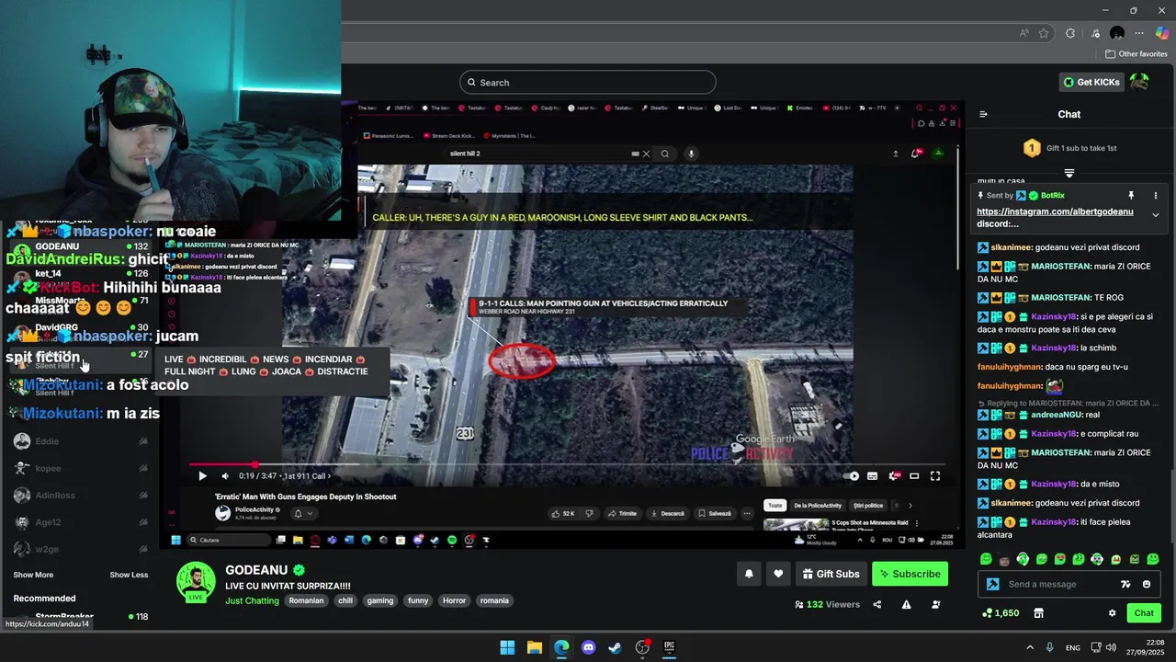Open the emoji picker in message box
This screenshot has width=1176, height=662.
(x=1146, y=584)
